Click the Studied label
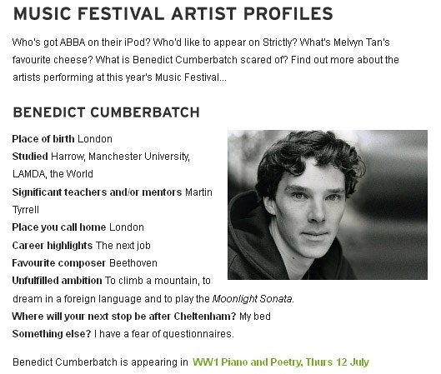This screenshot has height=374, width=441. click(x=30, y=157)
